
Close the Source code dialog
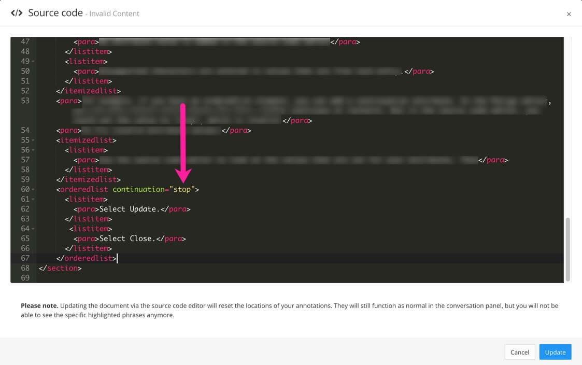(x=569, y=14)
